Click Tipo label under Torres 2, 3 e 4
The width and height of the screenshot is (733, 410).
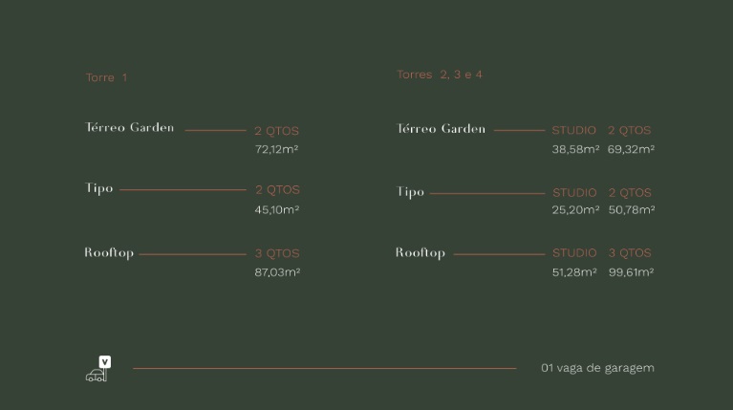click(410, 192)
